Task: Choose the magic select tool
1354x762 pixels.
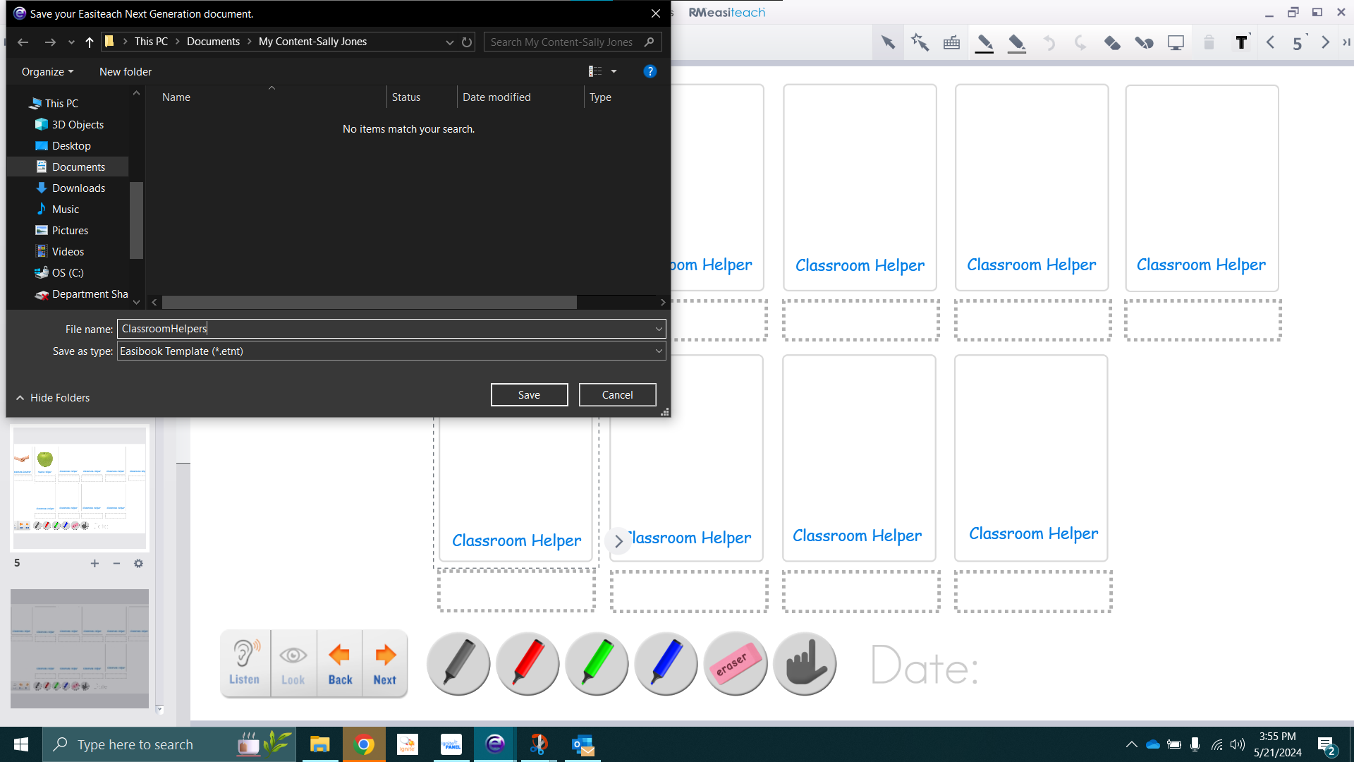Action: 920,42
